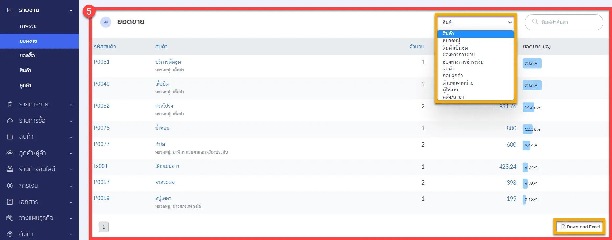Pick คลัง/สาขา option in the dropdown

[x=453, y=97]
